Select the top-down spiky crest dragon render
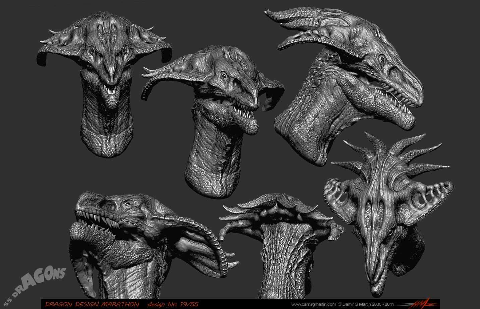Viewport: 480px width, 309px height. (389, 214)
